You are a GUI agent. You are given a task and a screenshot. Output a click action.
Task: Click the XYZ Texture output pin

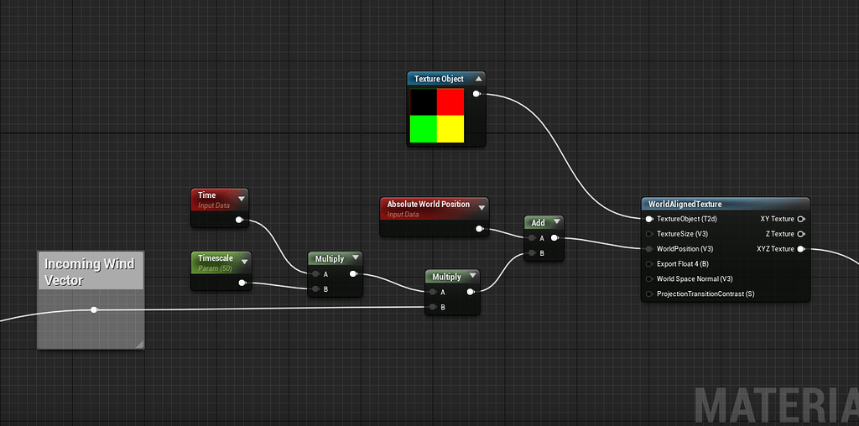tap(800, 249)
